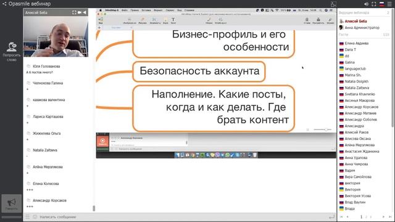The width and height of the screenshot is (395, 222).
Task: Click the icon beside Лариса Карташова's message
Action: coord(28,117)
